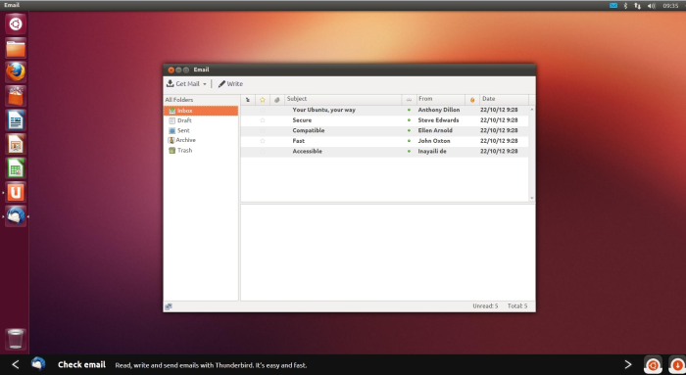Click the clock showing 09:35

(x=670, y=5)
